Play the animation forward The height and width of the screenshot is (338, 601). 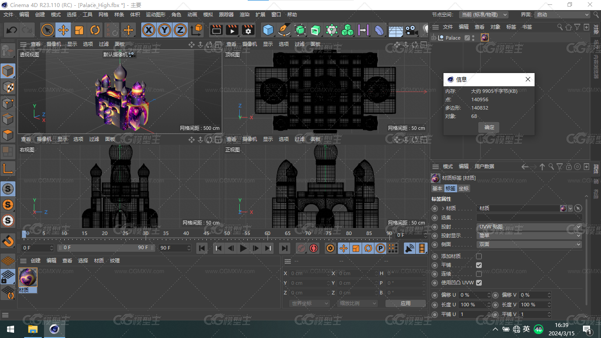click(243, 248)
